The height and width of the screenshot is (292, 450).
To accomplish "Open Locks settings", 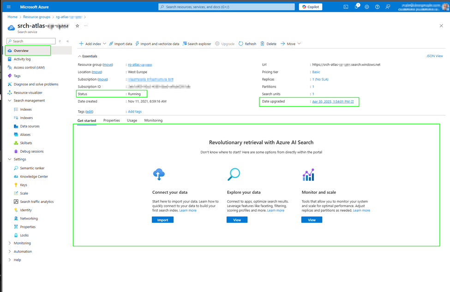I will point(24,235).
